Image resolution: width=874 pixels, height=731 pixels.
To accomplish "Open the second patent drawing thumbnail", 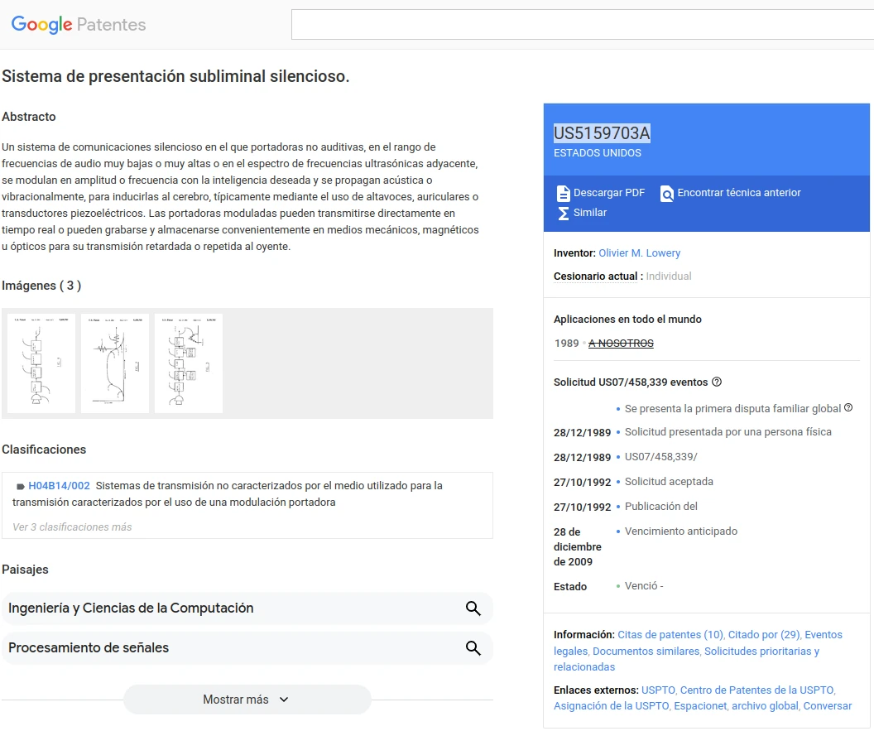I will coord(115,363).
